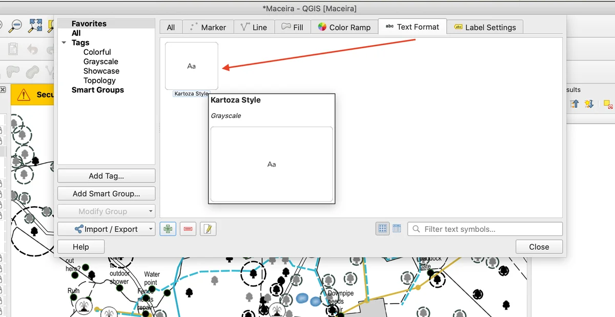Click the red minus Remove item icon
The width and height of the screenshot is (615, 317).
(188, 229)
